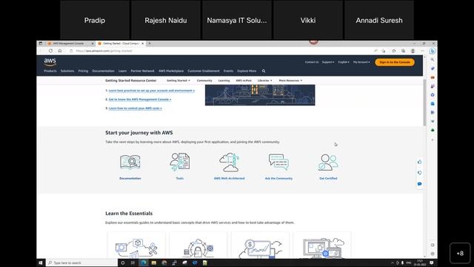474x267 pixels.
Task: Close the Getting Started browser tab
Action: [143, 44]
